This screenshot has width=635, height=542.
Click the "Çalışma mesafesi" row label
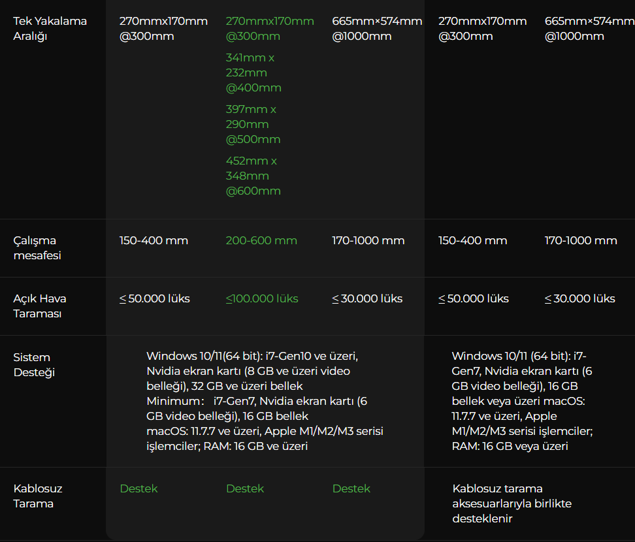(37, 248)
